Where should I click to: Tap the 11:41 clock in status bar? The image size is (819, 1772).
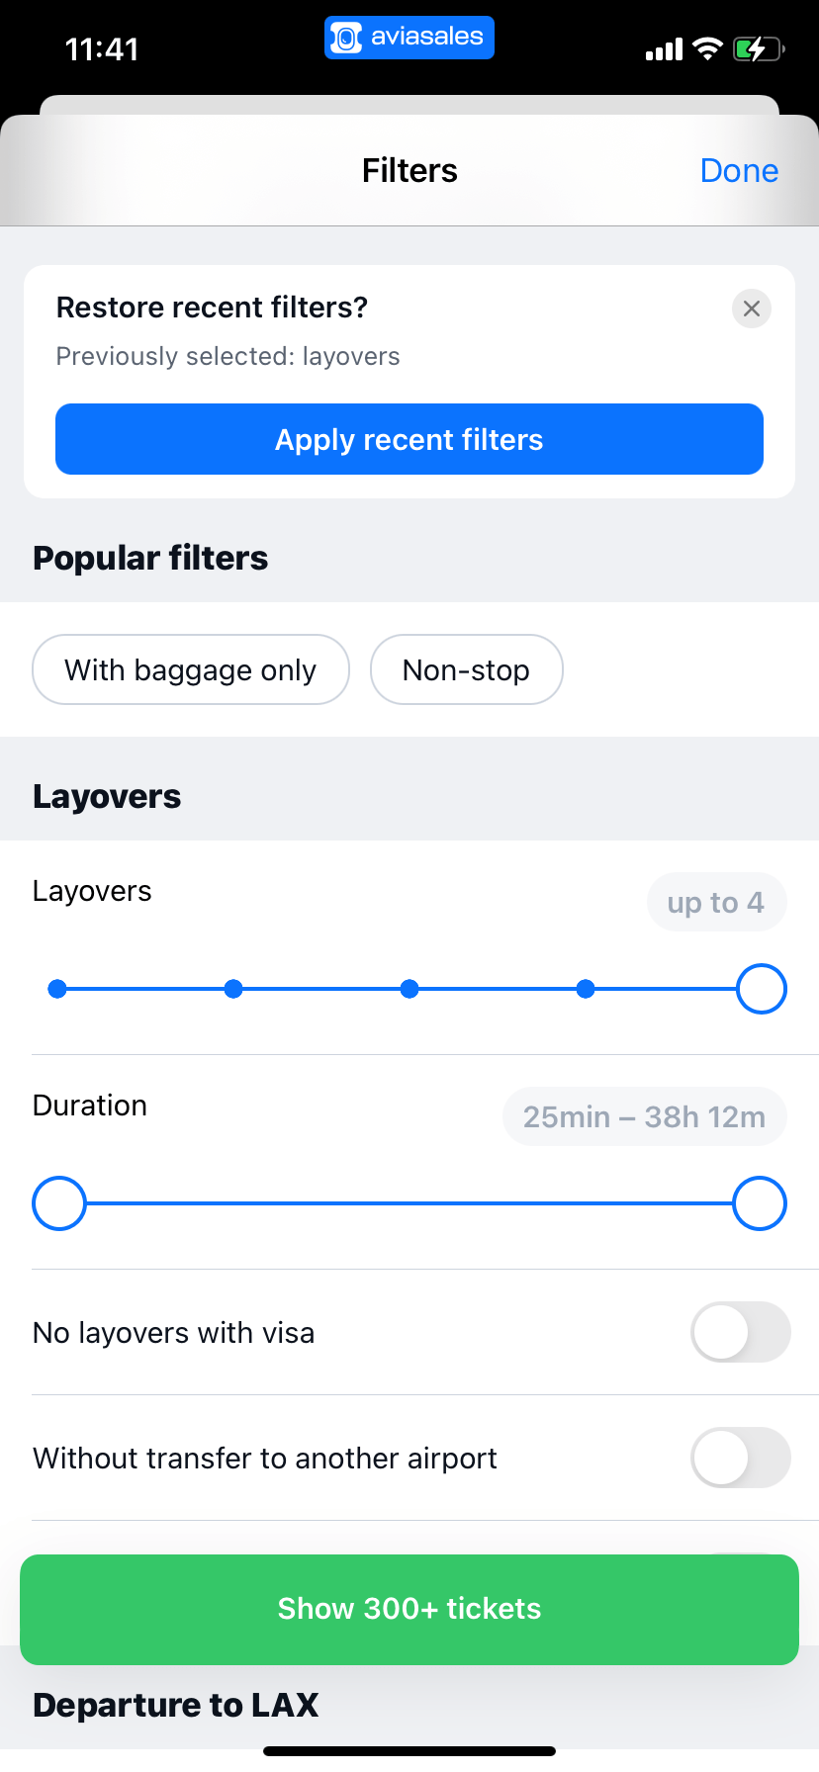102,49
